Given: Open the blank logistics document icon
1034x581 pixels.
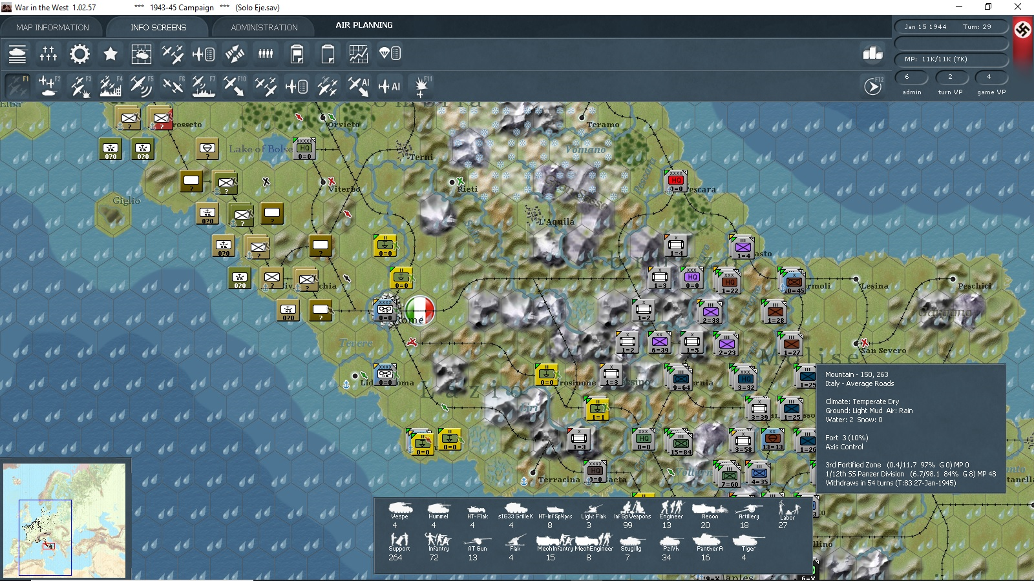Looking at the screenshot, I should (328, 54).
